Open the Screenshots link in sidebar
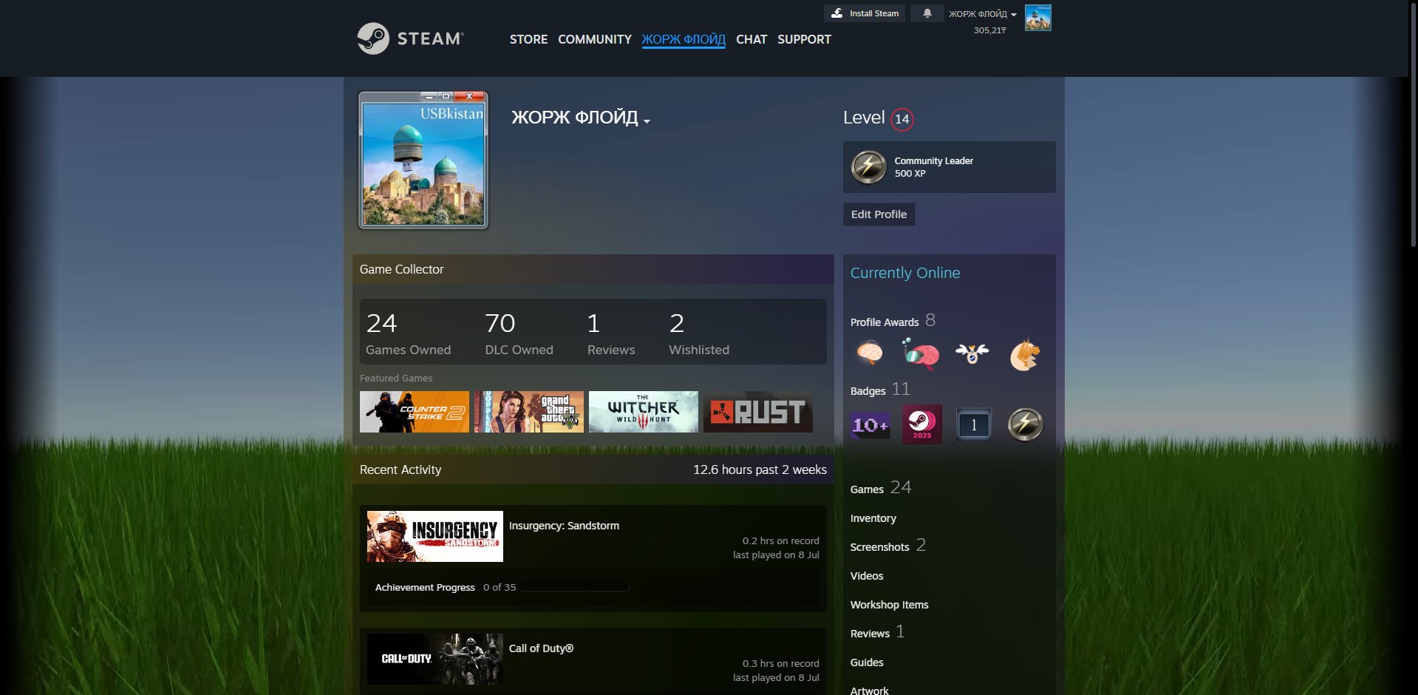The width and height of the screenshot is (1418, 695). tap(879, 547)
